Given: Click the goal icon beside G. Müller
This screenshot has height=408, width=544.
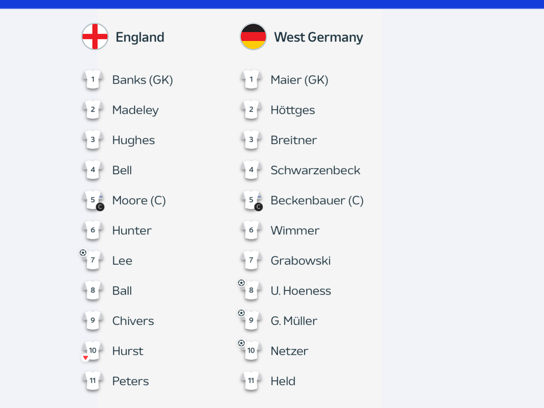Looking at the screenshot, I should 241,313.
